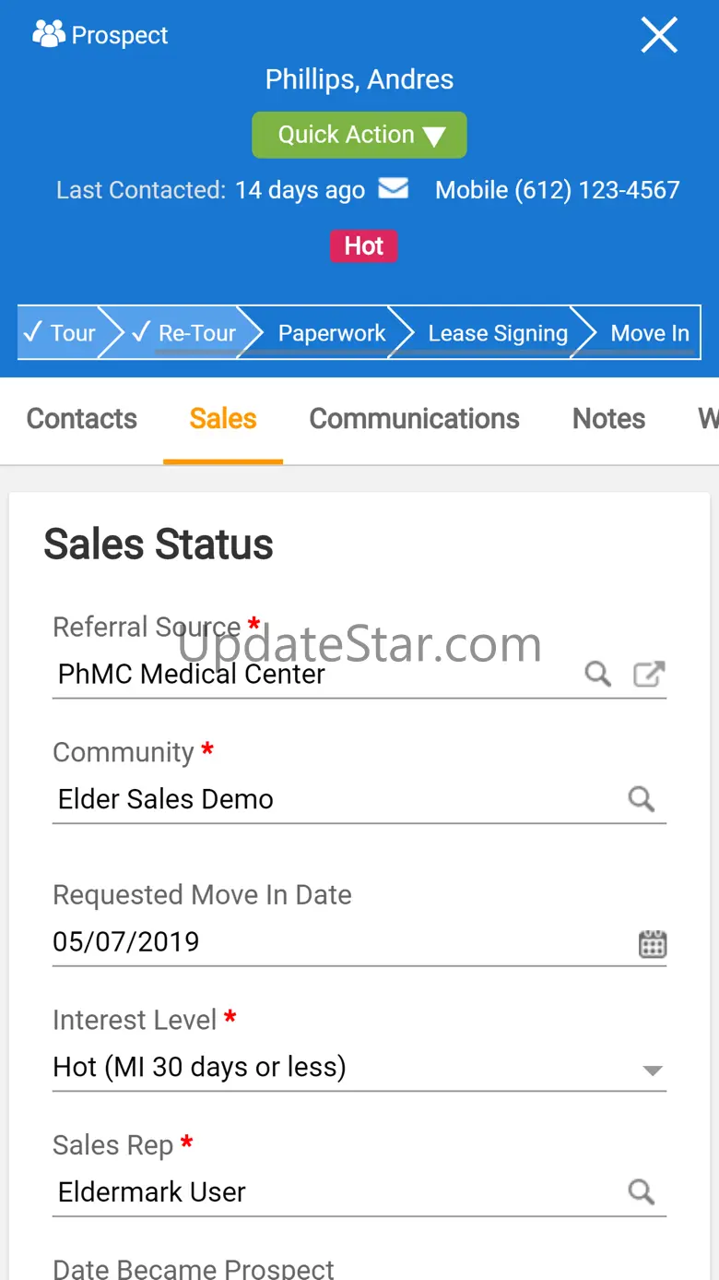Screen dimensions: 719x1280
Task: Mark the Paperwork stage
Action: [331, 333]
